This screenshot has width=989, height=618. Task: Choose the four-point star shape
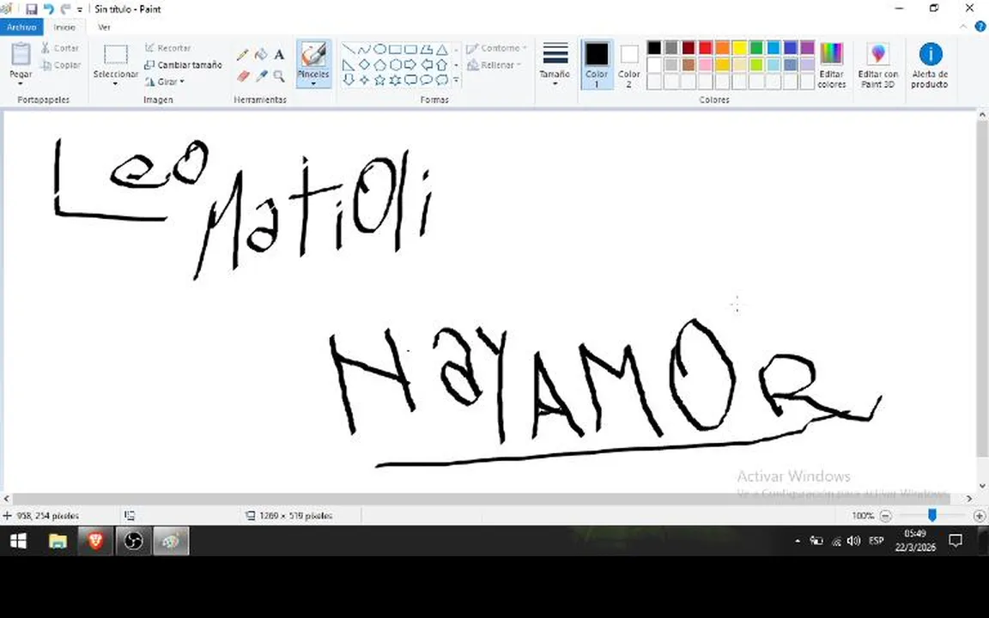click(364, 80)
